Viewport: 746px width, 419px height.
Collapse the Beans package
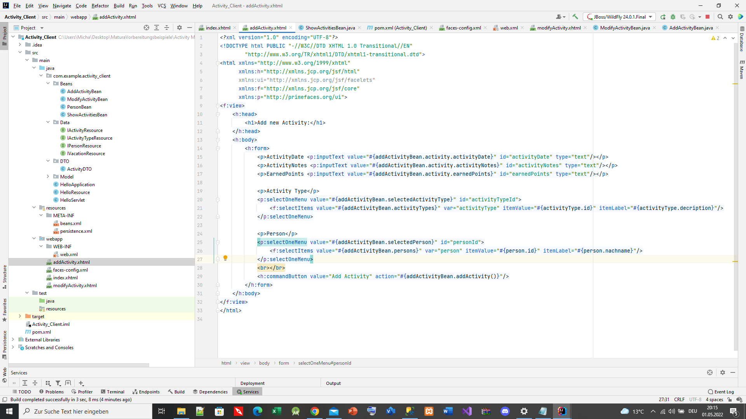(48, 83)
